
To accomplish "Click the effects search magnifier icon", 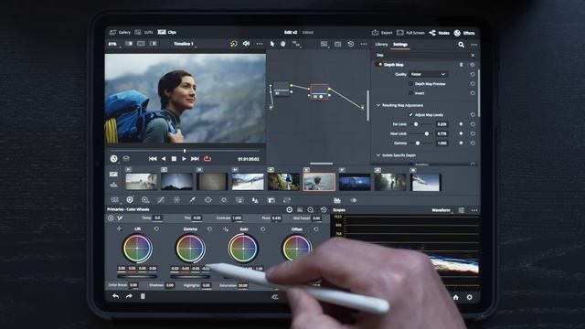I will pyautogui.click(x=461, y=45).
